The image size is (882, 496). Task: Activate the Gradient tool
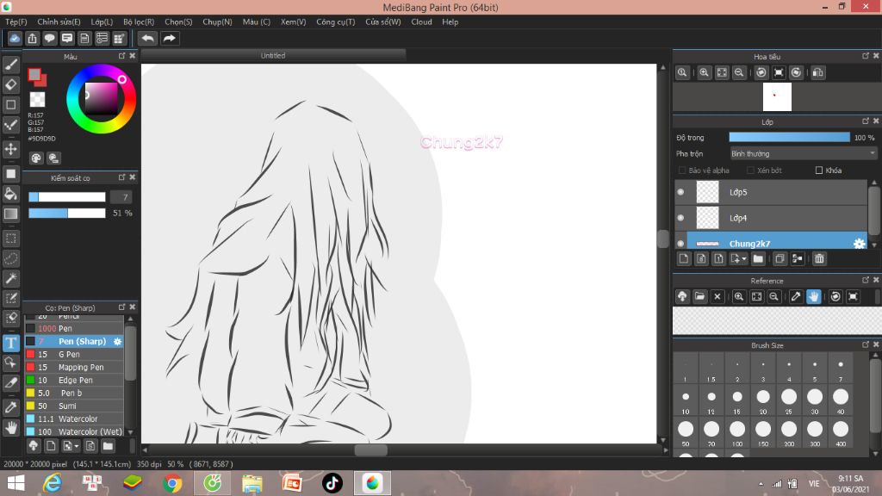[10, 214]
